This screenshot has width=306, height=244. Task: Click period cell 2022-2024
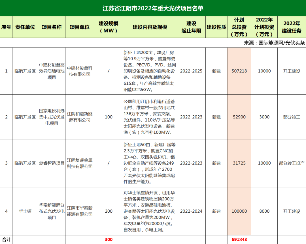click(191, 211)
